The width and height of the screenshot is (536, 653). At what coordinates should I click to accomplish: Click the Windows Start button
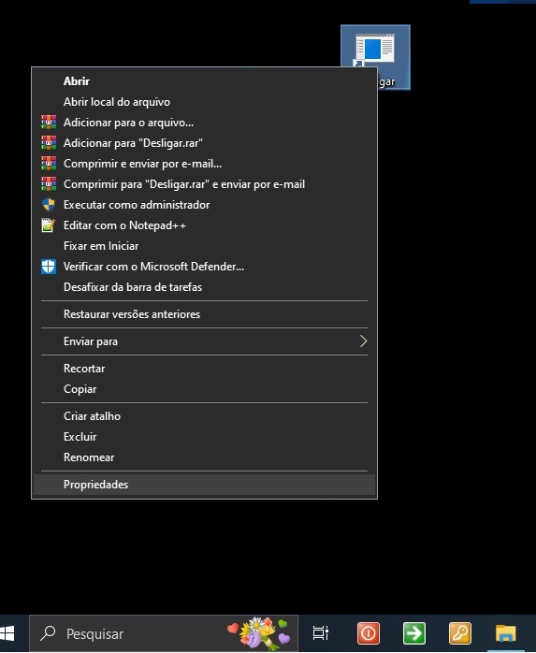pos(7,633)
